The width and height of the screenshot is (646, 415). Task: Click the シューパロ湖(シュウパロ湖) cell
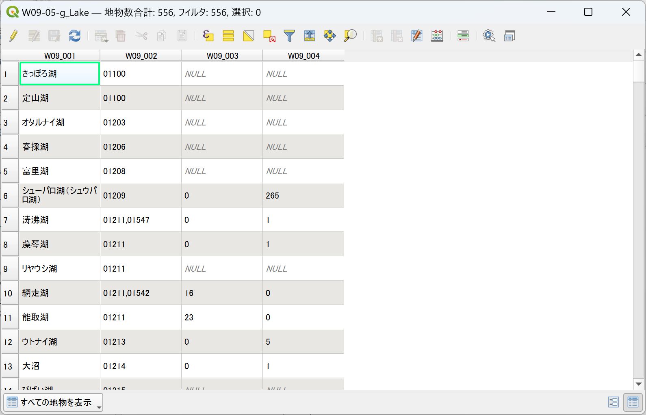point(60,195)
